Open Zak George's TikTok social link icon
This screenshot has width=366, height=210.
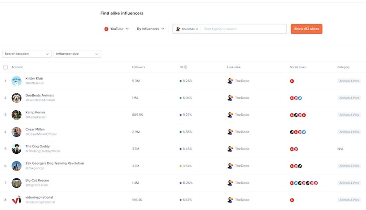point(300,166)
